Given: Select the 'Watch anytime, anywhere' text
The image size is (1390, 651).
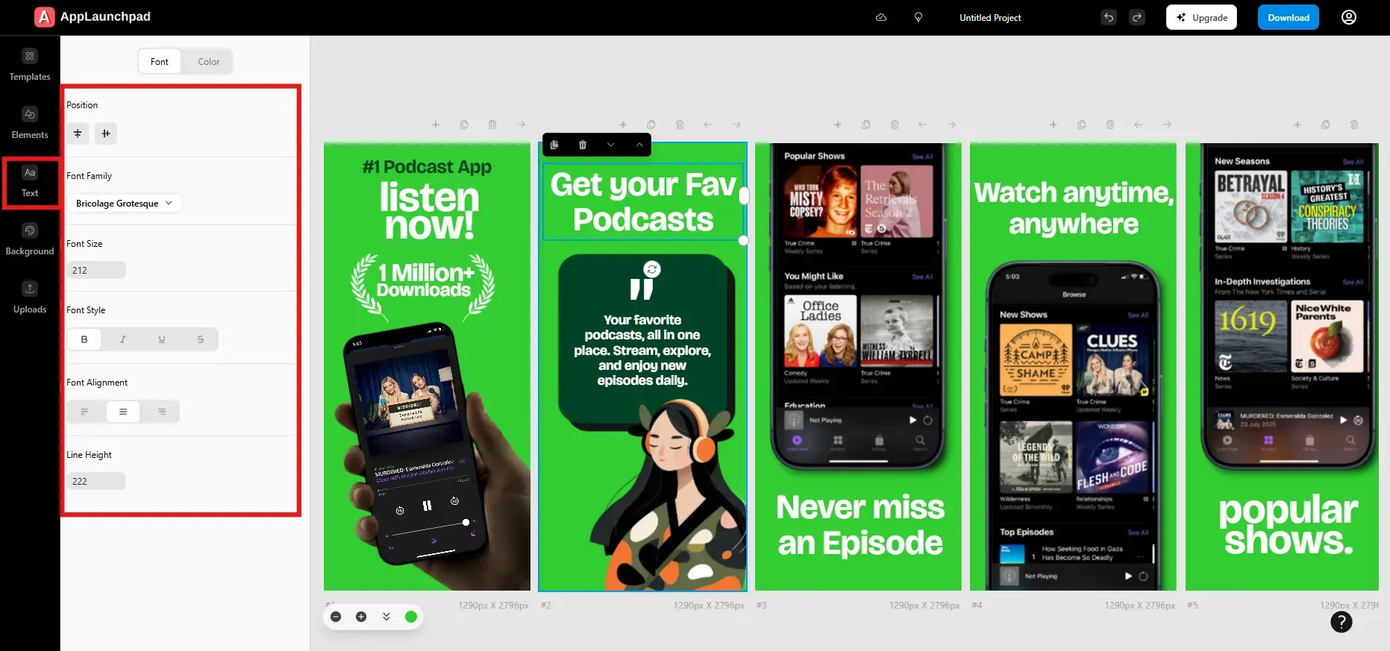Looking at the screenshot, I should pos(1074,207).
